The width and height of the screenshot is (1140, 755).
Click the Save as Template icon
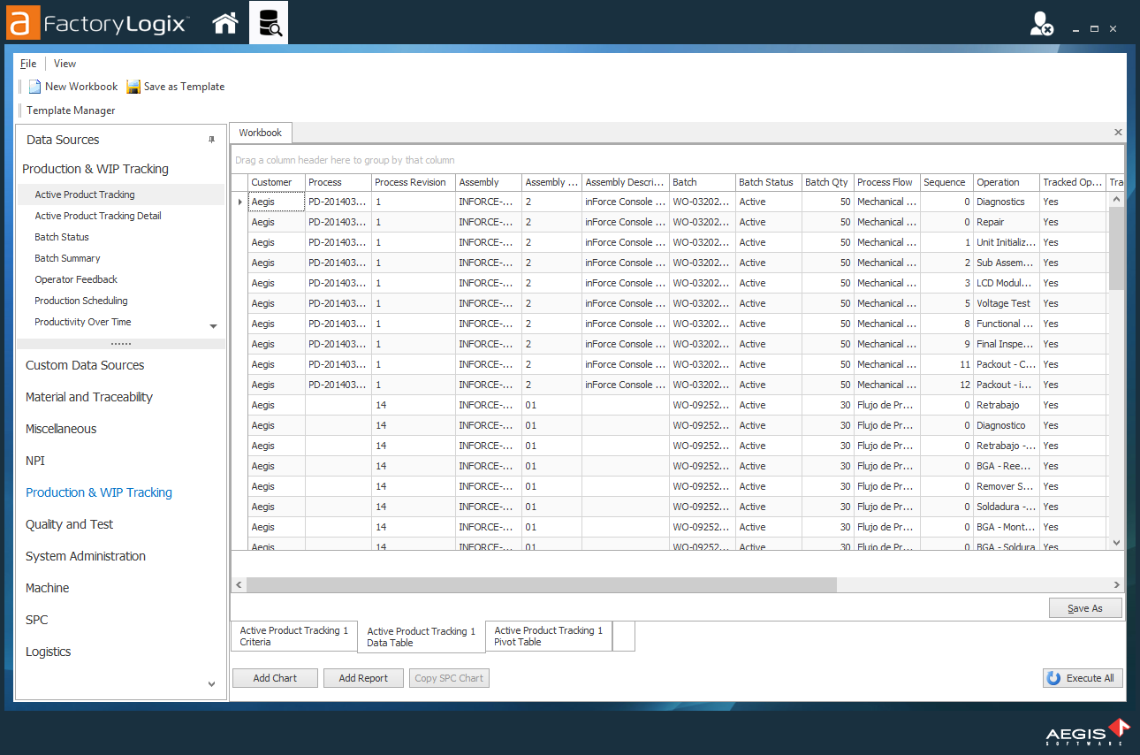(x=133, y=87)
